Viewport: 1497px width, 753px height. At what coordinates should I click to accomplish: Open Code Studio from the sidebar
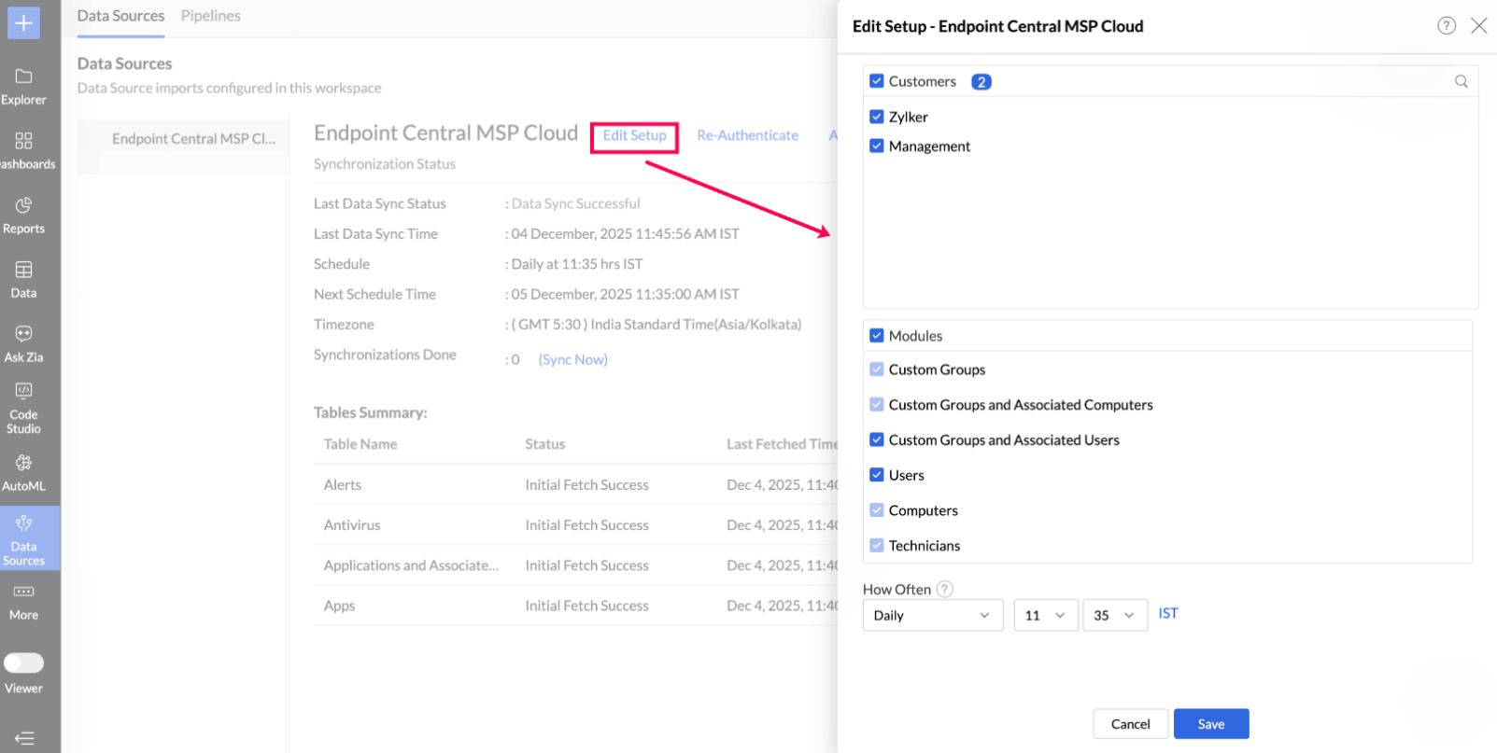point(23,408)
